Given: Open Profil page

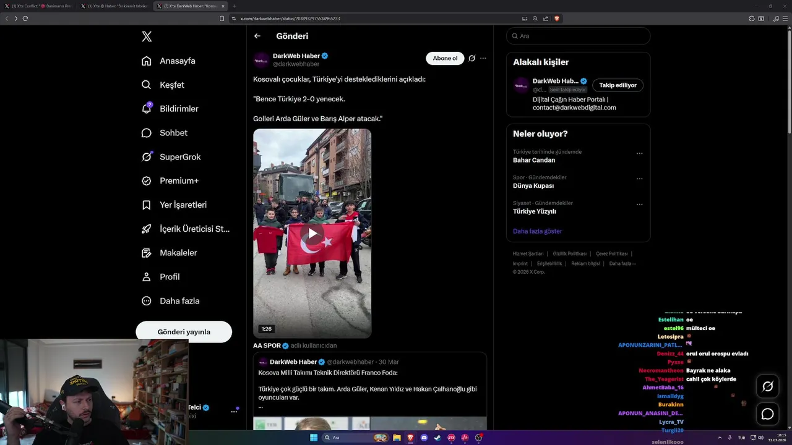Looking at the screenshot, I should coord(161,277).
